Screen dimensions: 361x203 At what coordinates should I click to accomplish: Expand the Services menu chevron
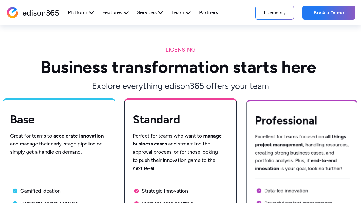160,13
